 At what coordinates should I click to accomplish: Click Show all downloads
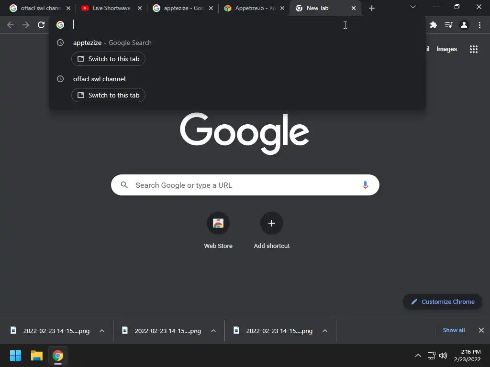[454, 330]
